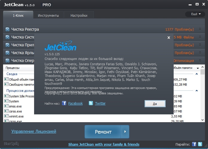Open the Ремонт button dropdown arrow

[x=125, y=131]
